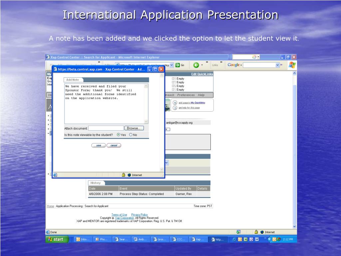Click the Attach document file path field

106,128
